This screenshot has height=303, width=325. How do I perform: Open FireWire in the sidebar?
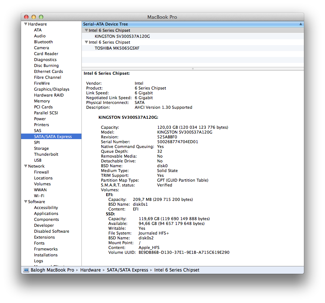coord(42,83)
